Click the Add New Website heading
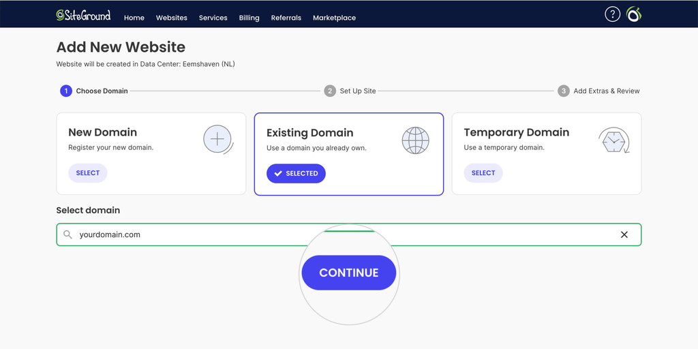Viewport: 698px width, 349px height. pyautogui.click(x=121, y=47)
